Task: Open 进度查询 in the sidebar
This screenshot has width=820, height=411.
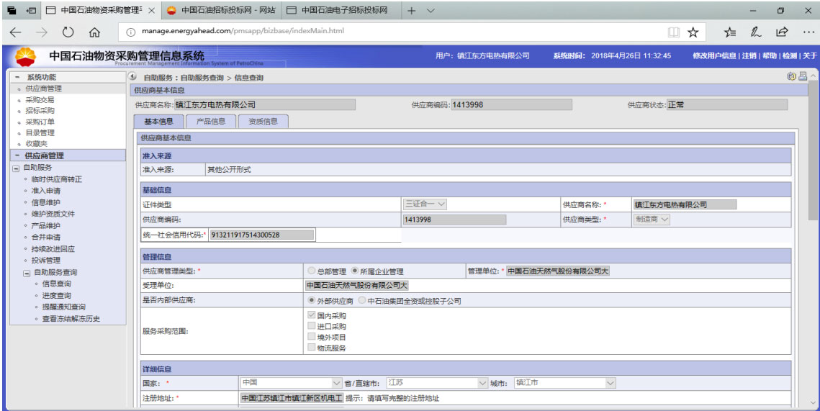Action: click(56, 295)
